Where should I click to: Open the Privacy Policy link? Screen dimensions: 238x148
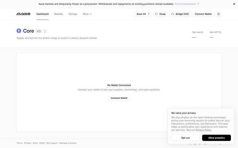203,130
